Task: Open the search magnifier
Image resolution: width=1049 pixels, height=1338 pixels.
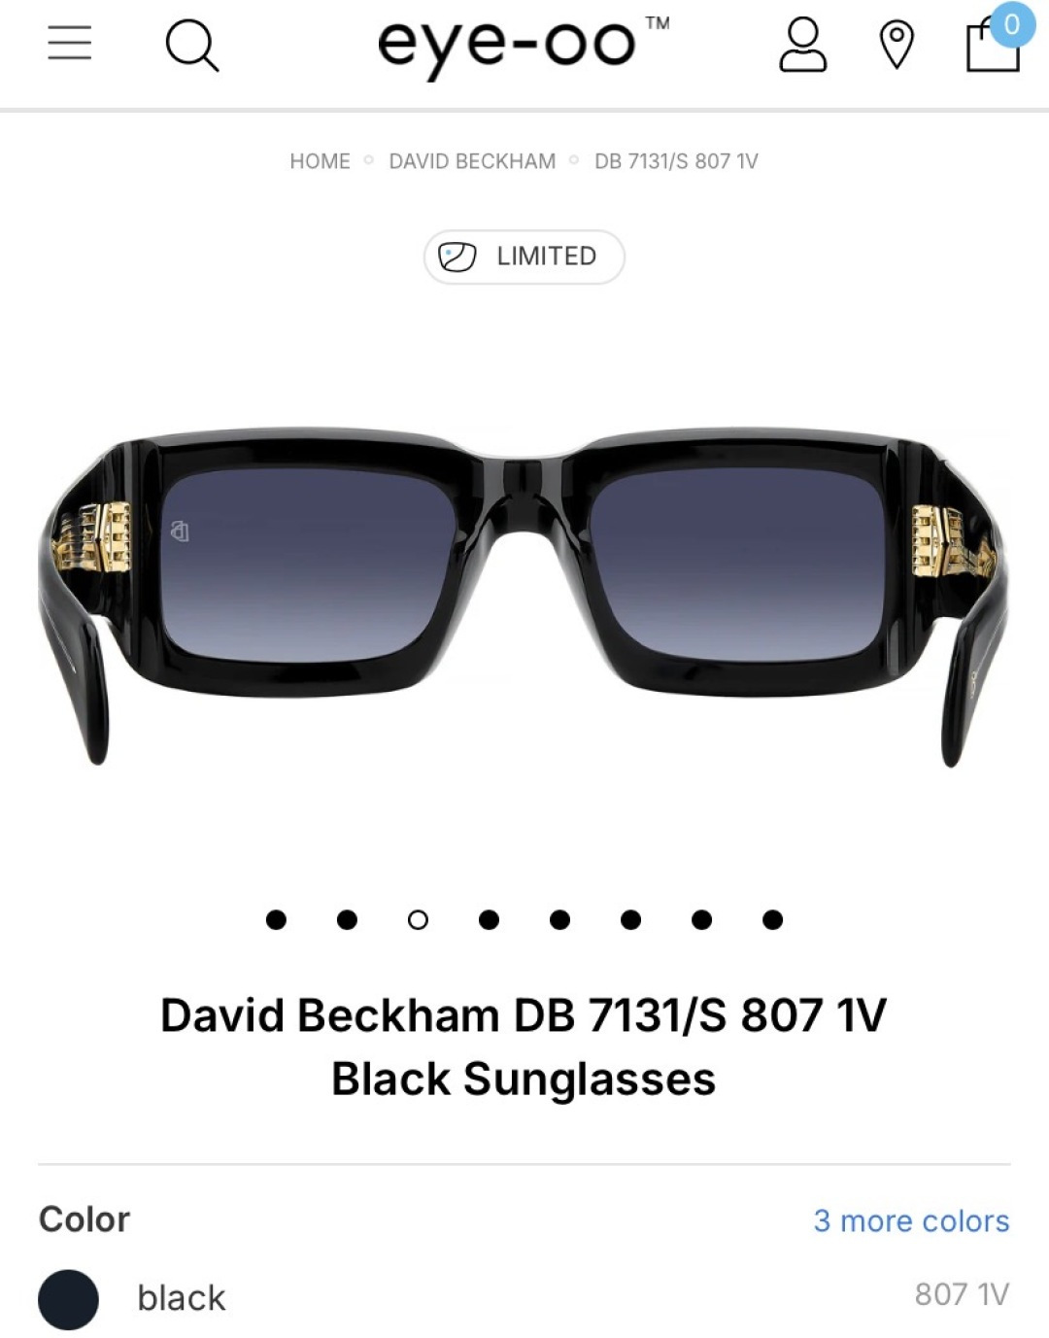Action: click(192, 46)
